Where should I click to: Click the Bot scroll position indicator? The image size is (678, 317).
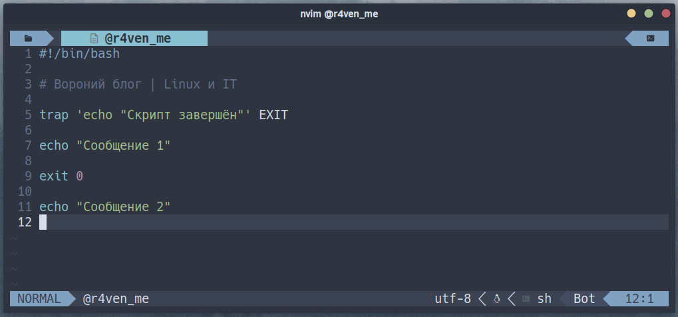point(584,299)
